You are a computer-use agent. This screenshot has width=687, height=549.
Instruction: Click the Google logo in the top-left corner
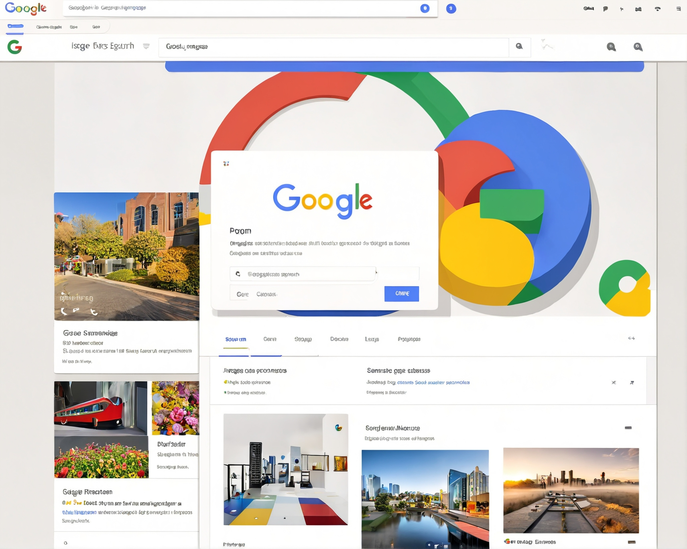26,8
